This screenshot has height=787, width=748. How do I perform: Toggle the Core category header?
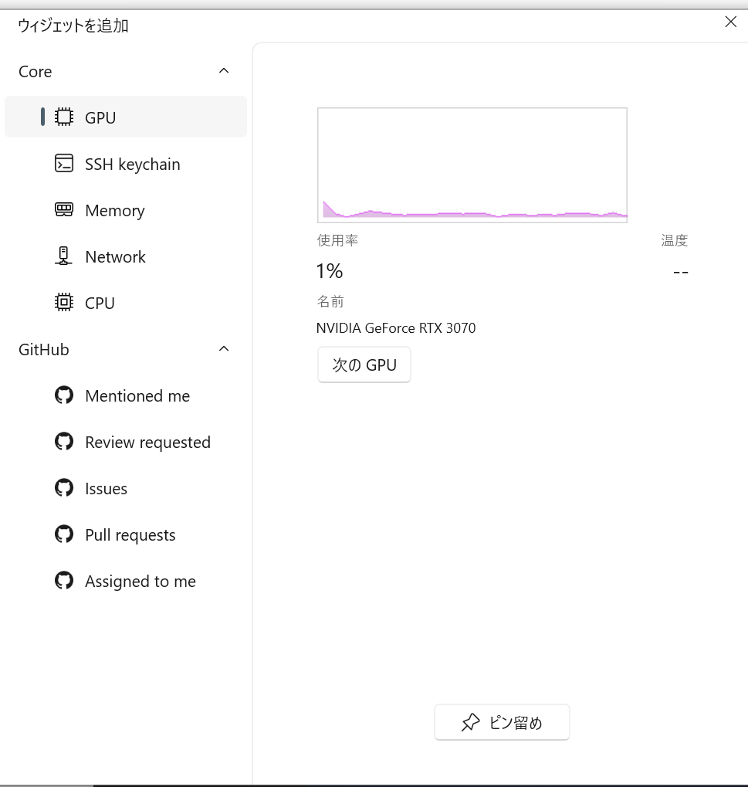(125, 71)
